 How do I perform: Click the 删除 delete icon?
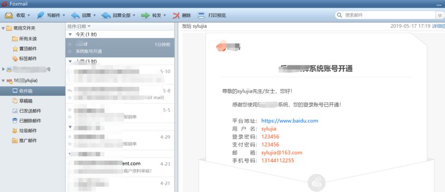point(176,15)
